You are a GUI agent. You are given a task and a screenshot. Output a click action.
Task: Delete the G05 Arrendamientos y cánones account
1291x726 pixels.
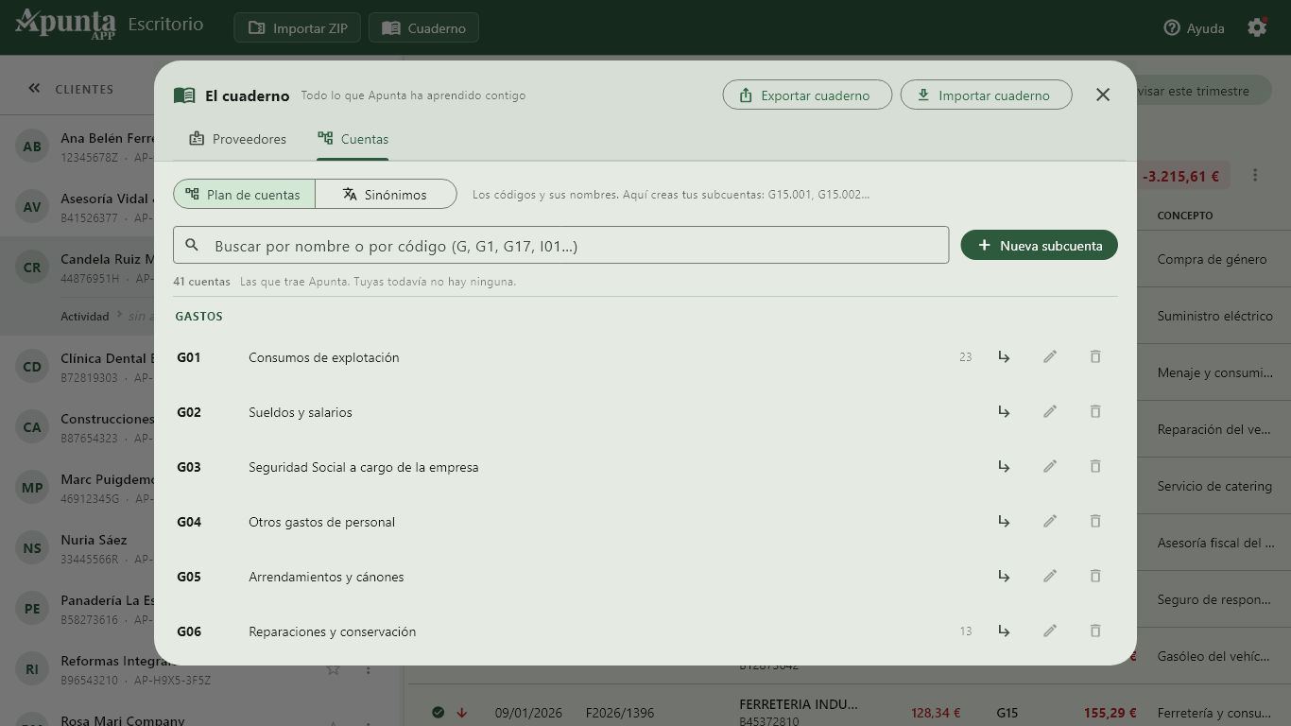(1094, 577)
